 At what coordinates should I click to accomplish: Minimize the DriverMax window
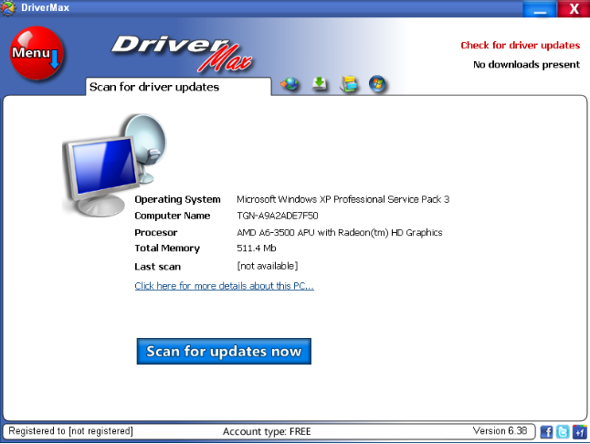coord(540,8)
